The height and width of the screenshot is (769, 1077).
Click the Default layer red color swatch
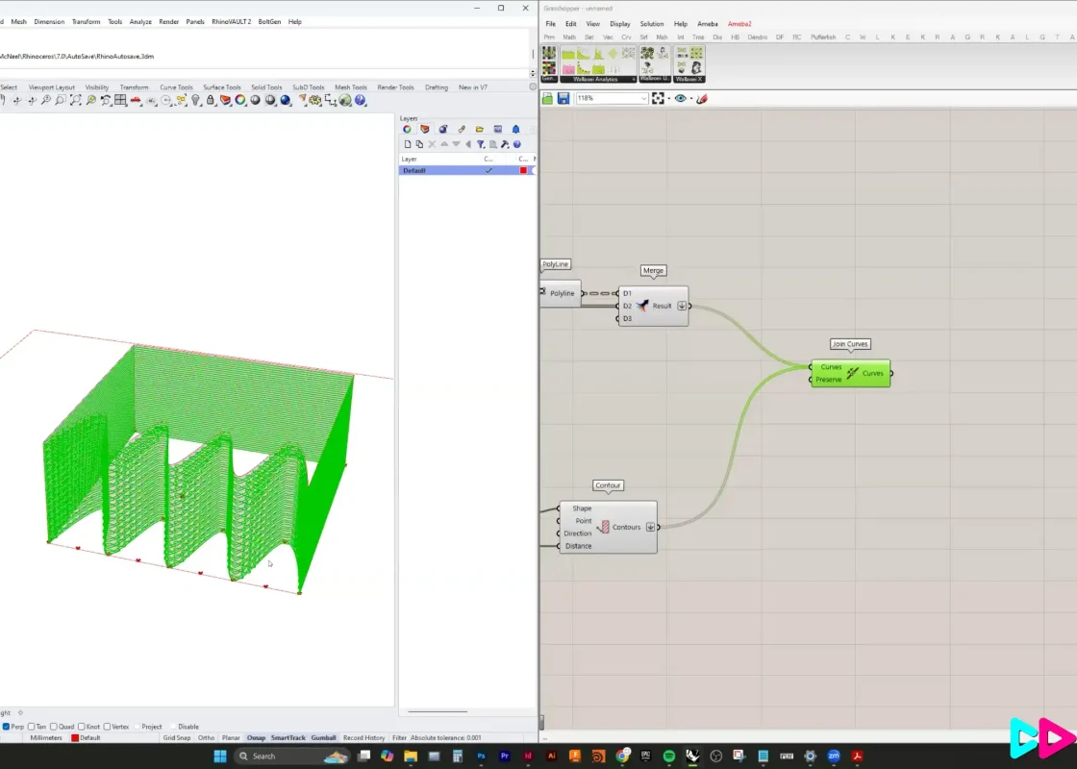pos(523,170)
